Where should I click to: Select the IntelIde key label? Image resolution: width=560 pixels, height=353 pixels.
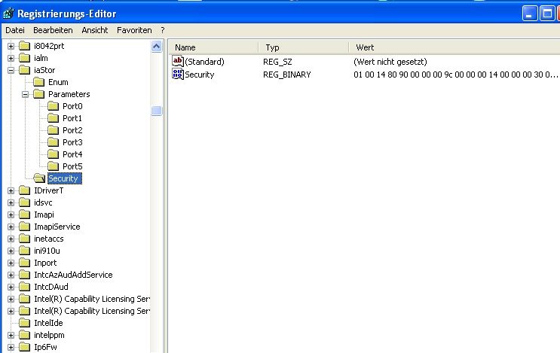[x=48, y=323]
